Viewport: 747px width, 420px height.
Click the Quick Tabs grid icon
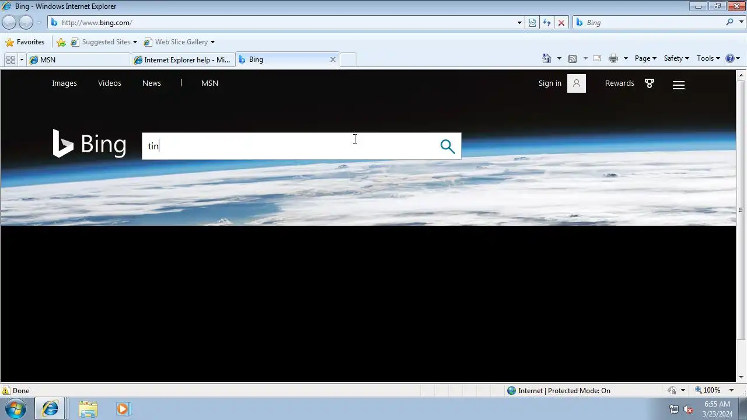tap(11, 60)
